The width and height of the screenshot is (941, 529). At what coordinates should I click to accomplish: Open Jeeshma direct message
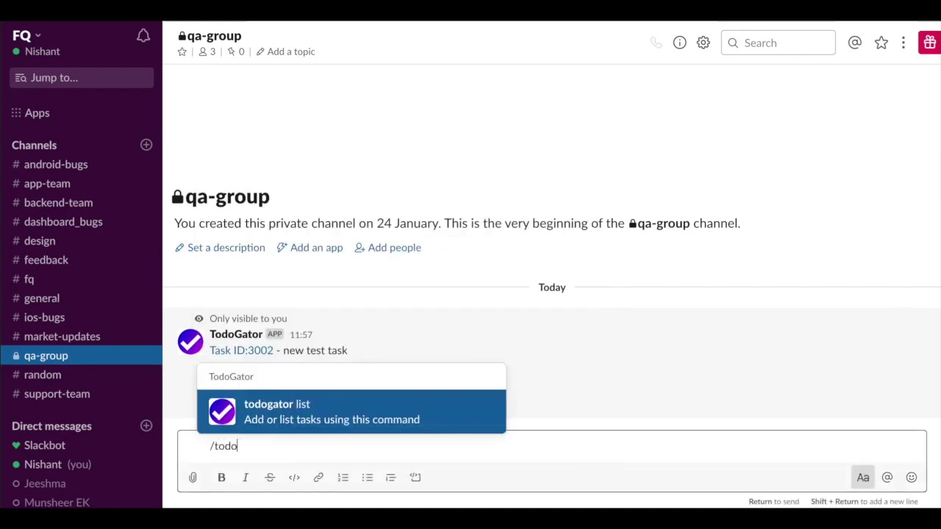[81, 483]
